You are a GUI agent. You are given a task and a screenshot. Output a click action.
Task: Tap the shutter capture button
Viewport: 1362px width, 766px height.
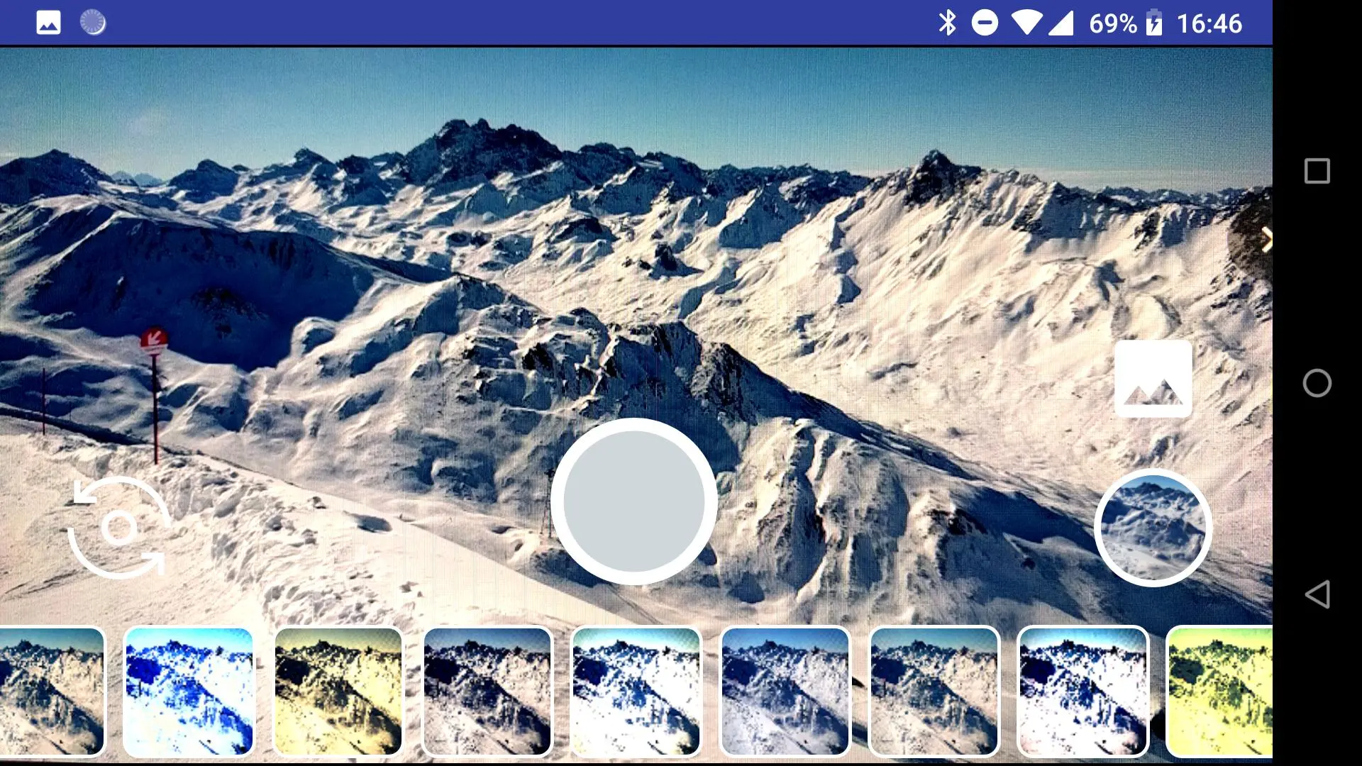[633, 501]
